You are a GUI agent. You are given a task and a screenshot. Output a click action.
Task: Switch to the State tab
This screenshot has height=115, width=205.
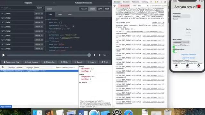tap(92, 9)
